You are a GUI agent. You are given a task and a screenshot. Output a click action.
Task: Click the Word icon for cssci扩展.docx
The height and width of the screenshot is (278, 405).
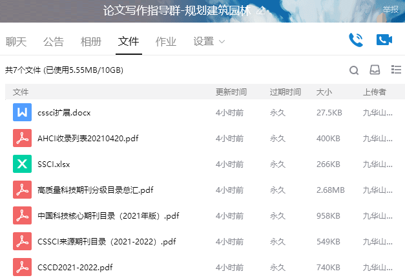[x=23, y=112]
